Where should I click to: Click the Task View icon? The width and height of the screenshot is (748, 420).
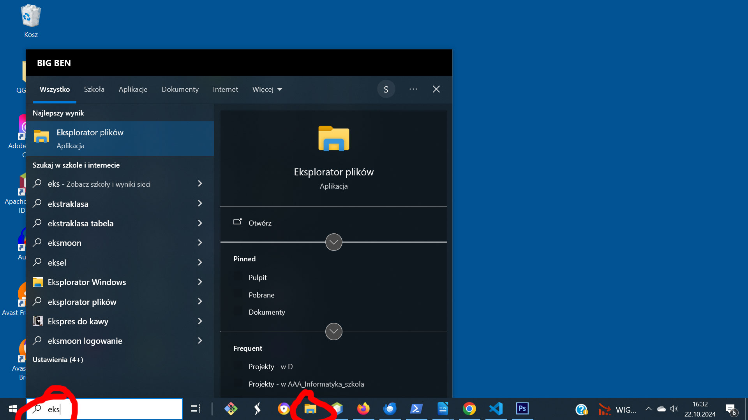[195, 409]
